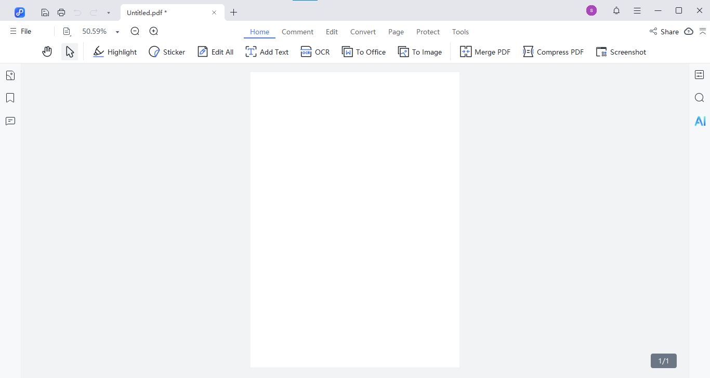
Task: Select the Highlight tool
Action: click(x=114, y=51)
